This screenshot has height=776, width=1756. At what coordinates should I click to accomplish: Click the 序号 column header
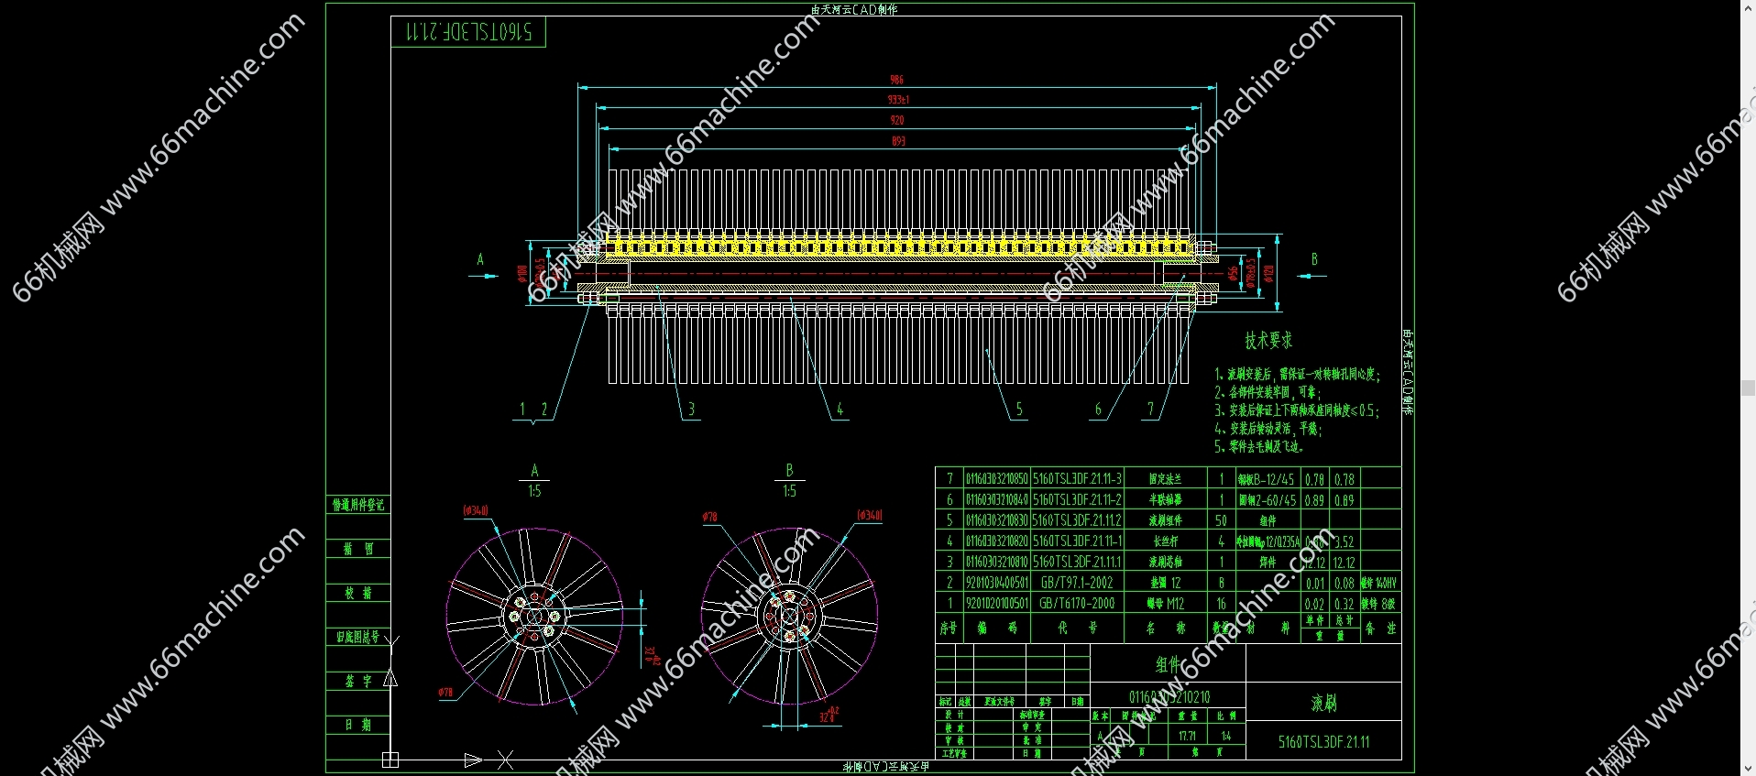(949, 628)
